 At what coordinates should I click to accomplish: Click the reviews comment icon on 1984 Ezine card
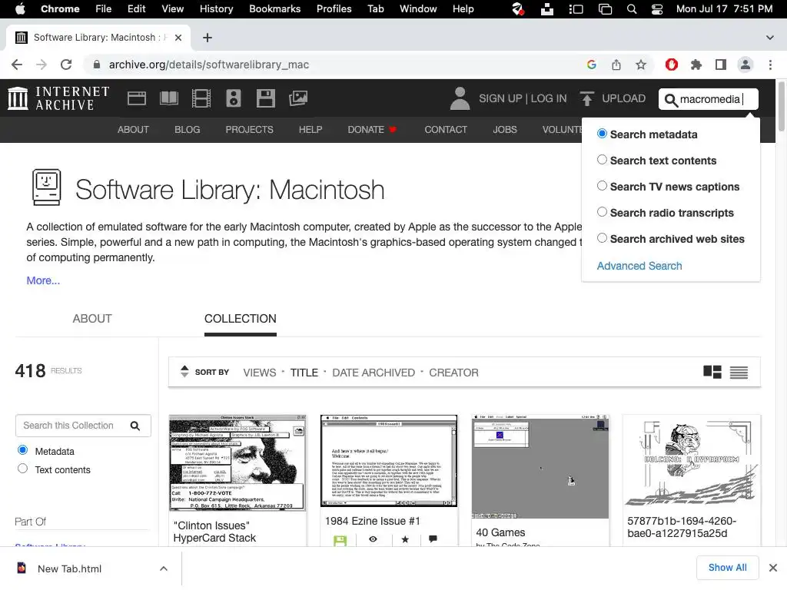click(x=433, y=539)
